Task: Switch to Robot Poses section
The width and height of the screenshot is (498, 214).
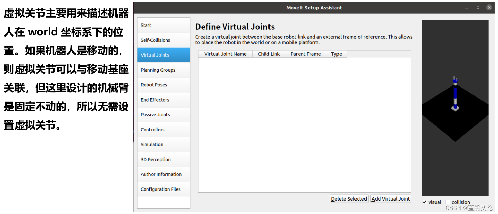Action: 164,85
